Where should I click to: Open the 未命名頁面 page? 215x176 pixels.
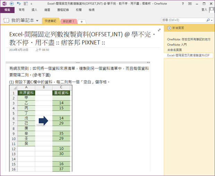tap(174, 50)
